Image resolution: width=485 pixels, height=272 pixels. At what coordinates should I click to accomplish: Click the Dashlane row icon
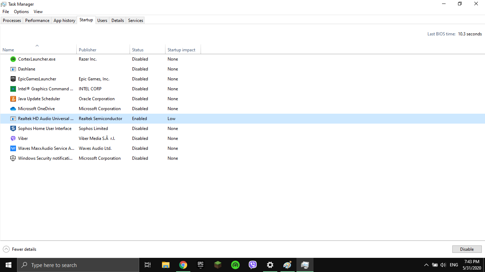[x=13, y=69]
